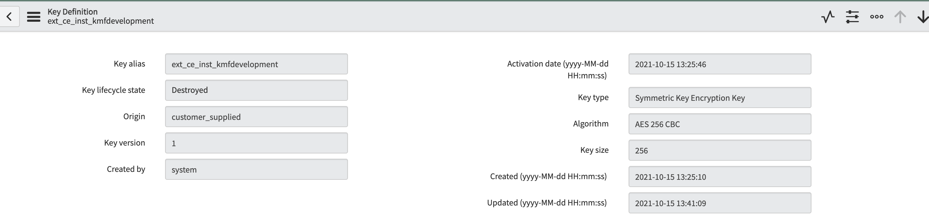Click the Key lifecycle state field
The image size is (929, 218).
click(257, 90)
